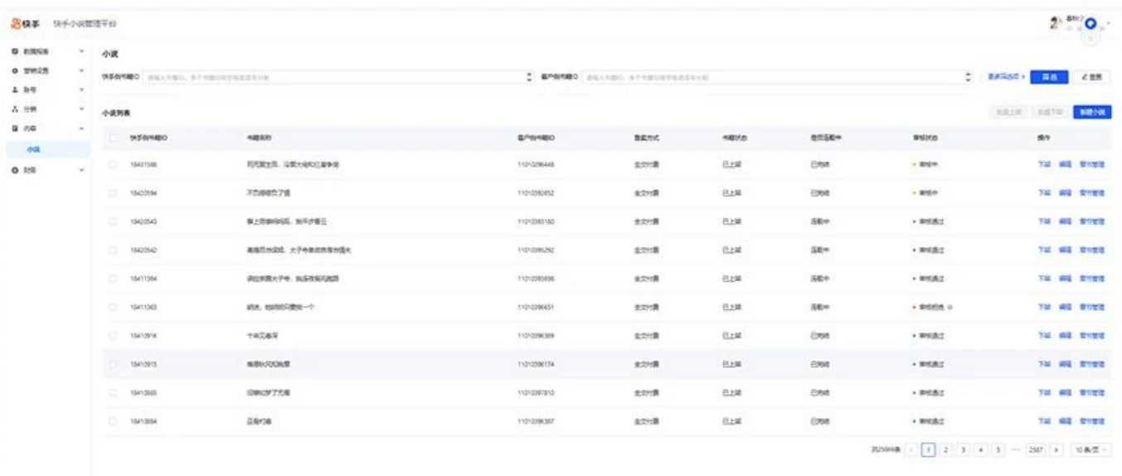Click the user avatar at top right

click(1056, 23)
